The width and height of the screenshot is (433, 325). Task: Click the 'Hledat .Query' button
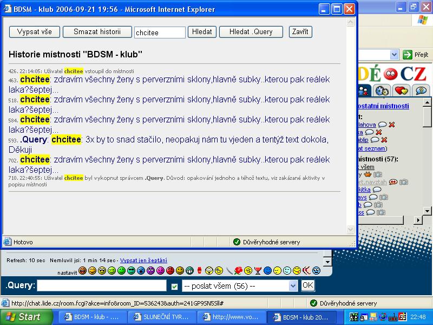pyautogui.click(x=251, y=32)
